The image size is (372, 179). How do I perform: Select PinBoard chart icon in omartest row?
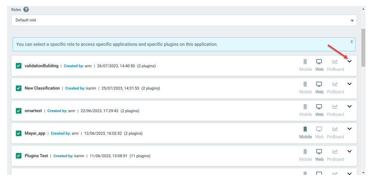pyautogui.click(x=335, y=107)
